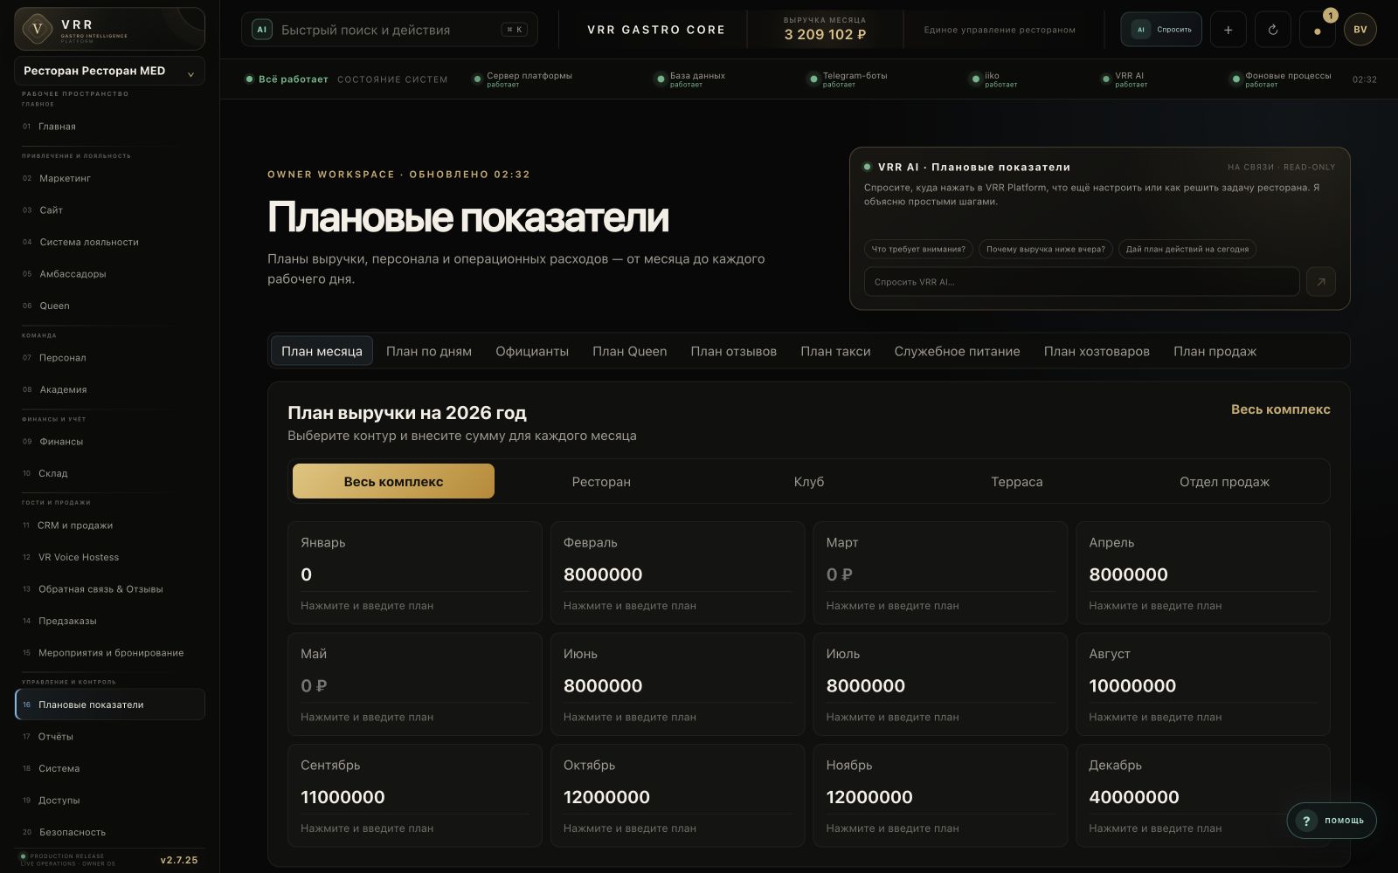
Task: Select Дай план действий на сегодня
Action: pos(1187,250)
